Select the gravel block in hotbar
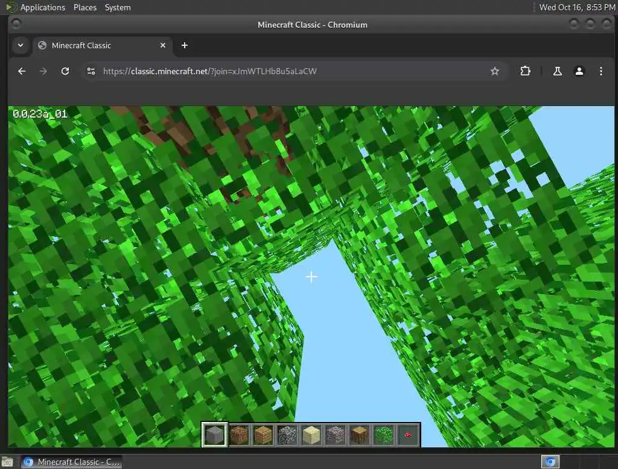Viewport: 618px width, 469px height. pos(336,435)
